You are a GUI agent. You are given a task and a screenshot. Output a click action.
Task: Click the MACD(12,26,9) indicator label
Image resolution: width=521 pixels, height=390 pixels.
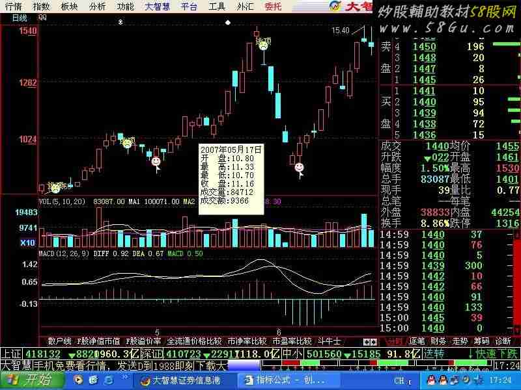[x=64, y=253]
